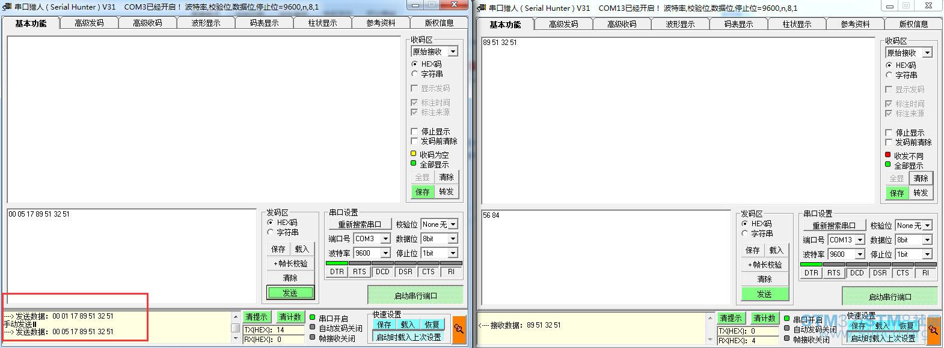The image size is (944, 348).
Task: Click 启动串行端口 button in COM13 window
Action: coord(890,296)
